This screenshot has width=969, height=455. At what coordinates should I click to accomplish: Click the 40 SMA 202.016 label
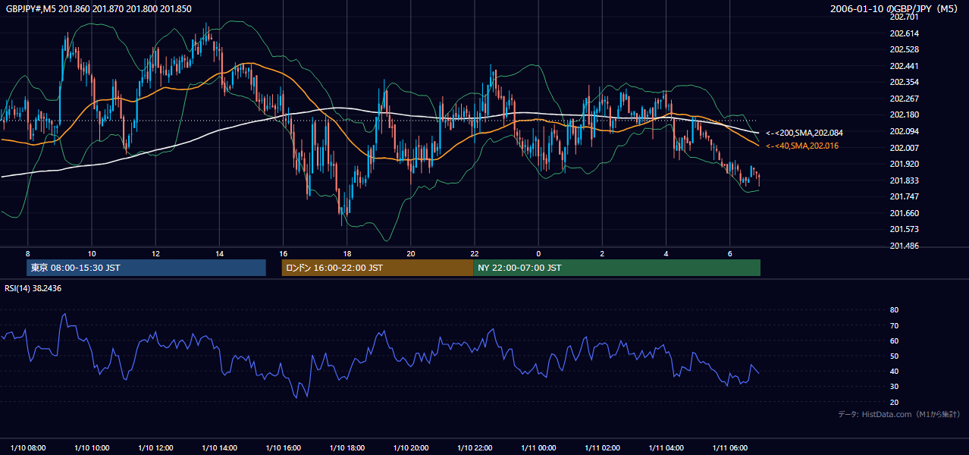point(804,146)
